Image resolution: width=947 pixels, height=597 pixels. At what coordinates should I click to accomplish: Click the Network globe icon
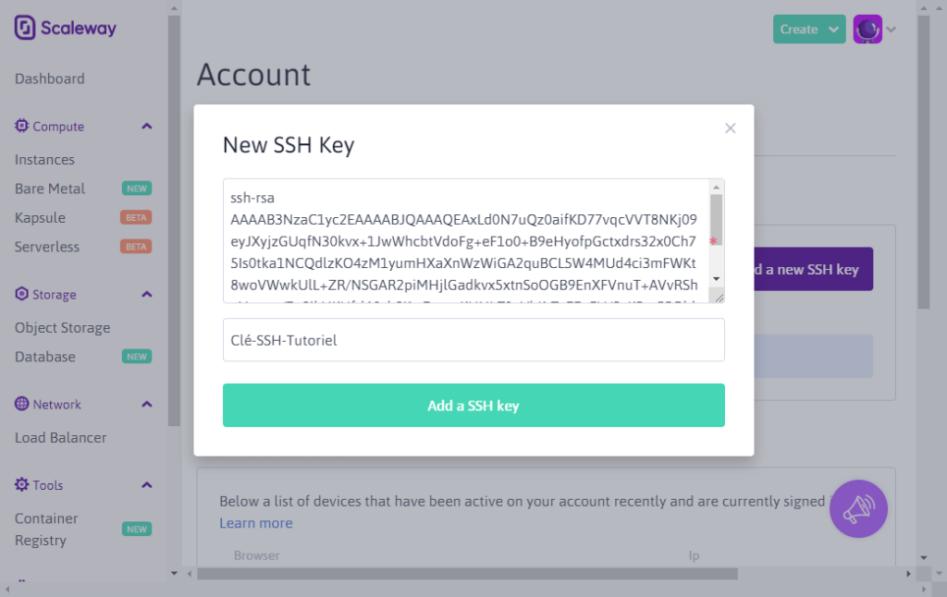tap(22, 404)
